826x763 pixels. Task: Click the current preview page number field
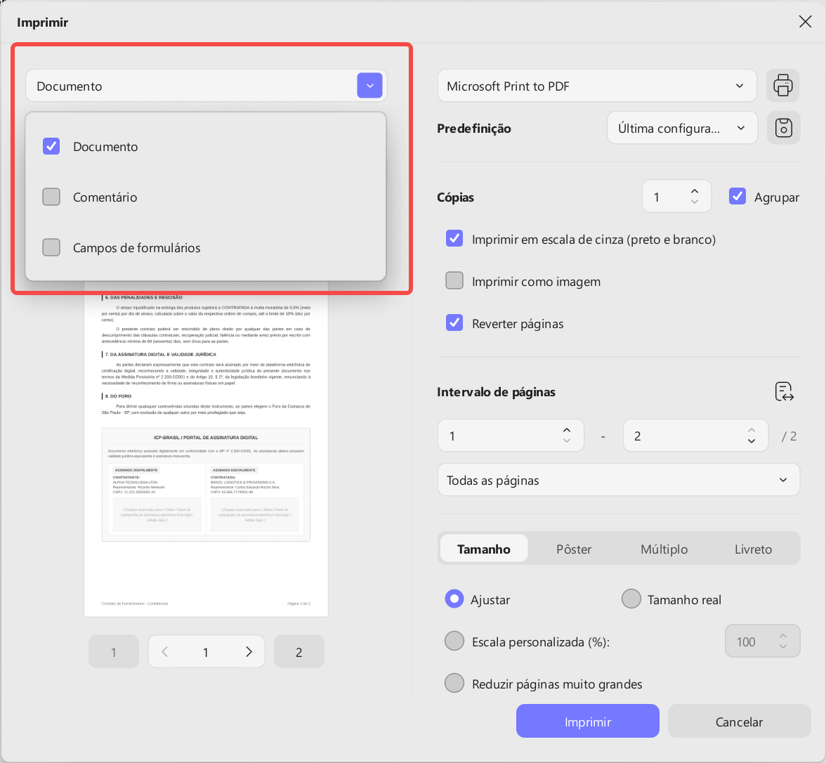tap(205, 652)
